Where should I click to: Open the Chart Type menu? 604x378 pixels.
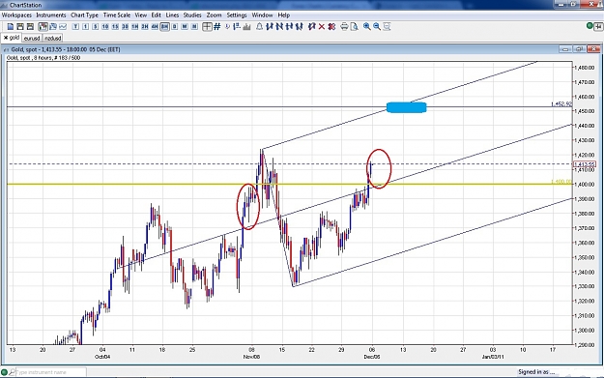tap(84, 15)
